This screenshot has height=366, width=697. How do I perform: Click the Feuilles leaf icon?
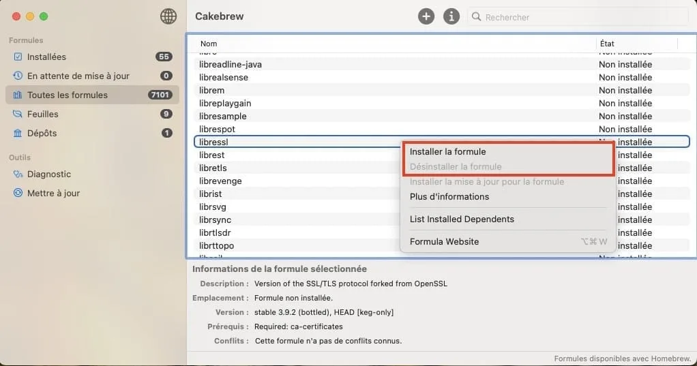18,114
